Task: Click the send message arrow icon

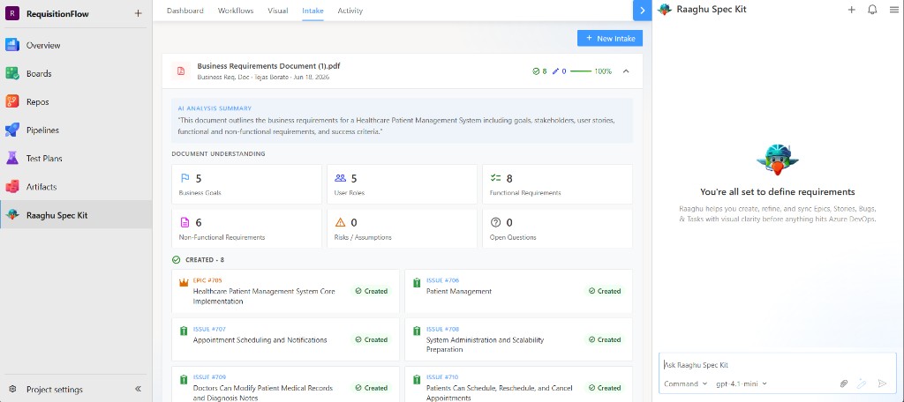Action: [x=882, y=383]
